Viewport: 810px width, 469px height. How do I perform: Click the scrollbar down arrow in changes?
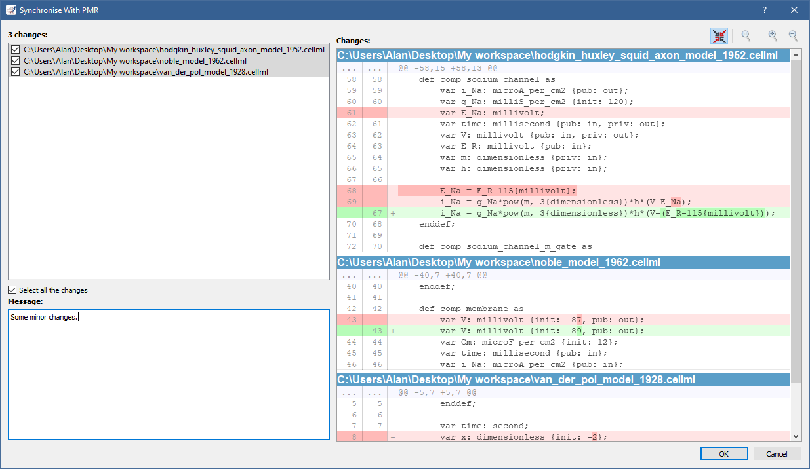tap(796, 436)
